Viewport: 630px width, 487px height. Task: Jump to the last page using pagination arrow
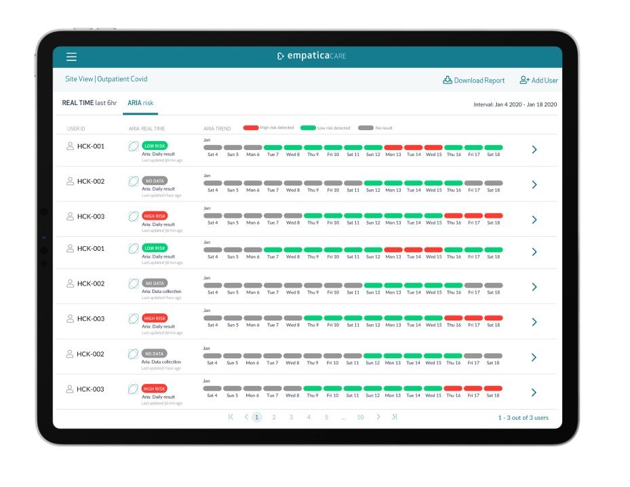click(x=394, y=417)
